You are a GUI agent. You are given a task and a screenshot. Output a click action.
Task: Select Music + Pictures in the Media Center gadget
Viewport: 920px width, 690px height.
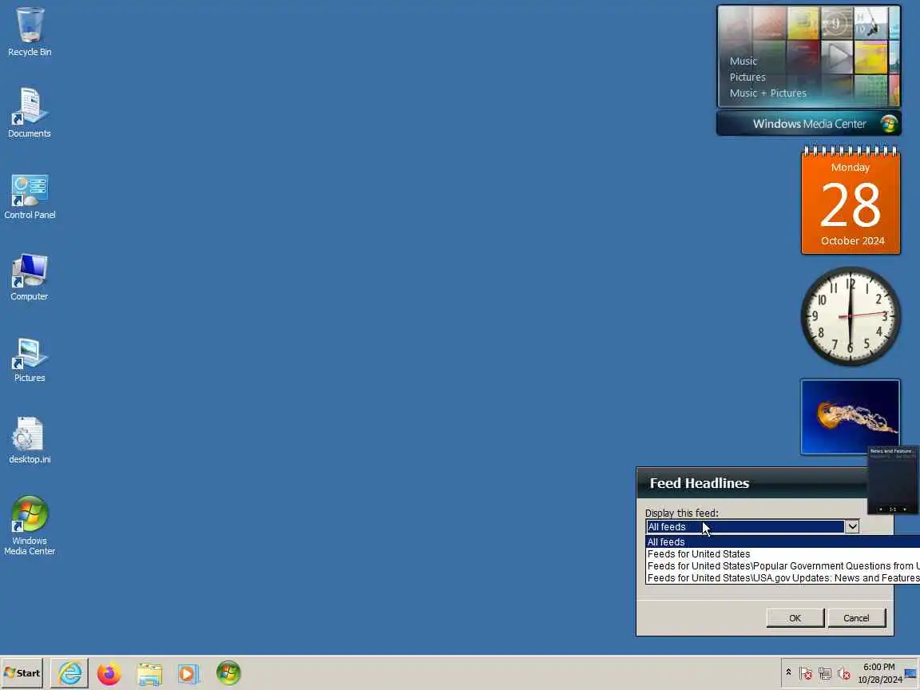coord(768,93)
